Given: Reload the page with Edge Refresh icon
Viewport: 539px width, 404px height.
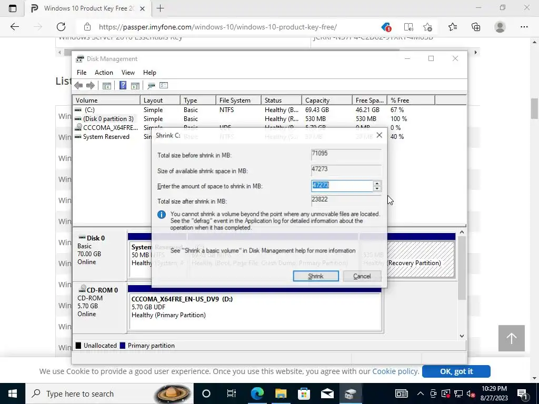Looking at the screenshot, I should tap(61, 27).
